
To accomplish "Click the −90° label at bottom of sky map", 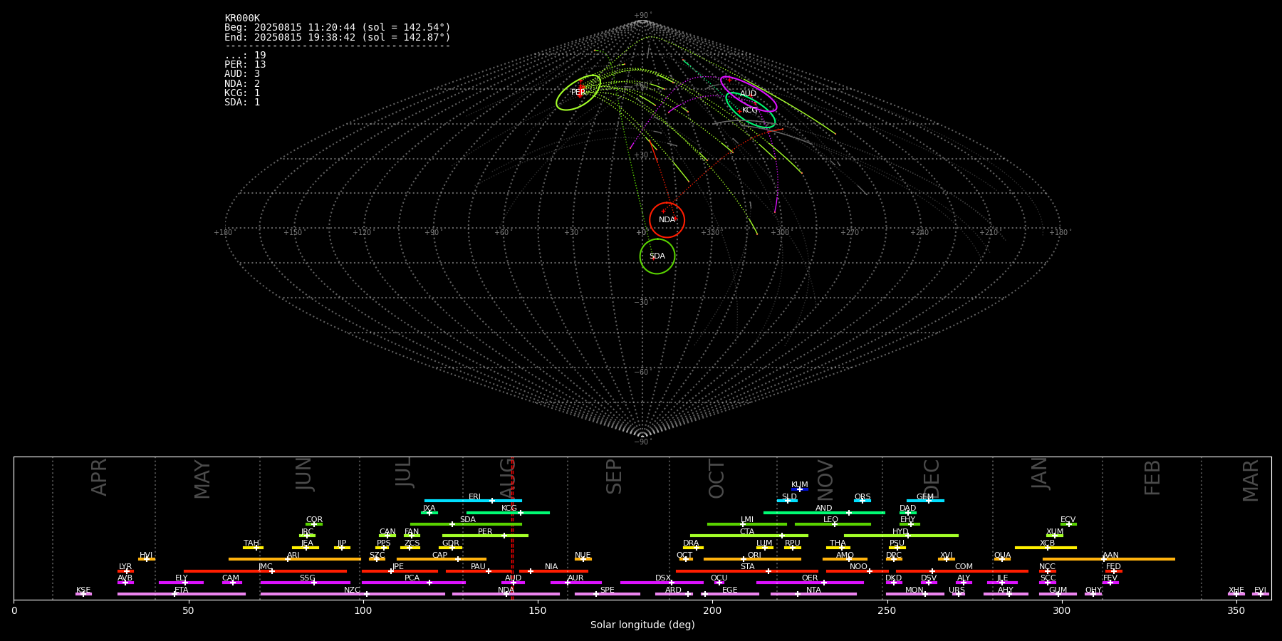I will pyautogui.click(x=642, y=442).
